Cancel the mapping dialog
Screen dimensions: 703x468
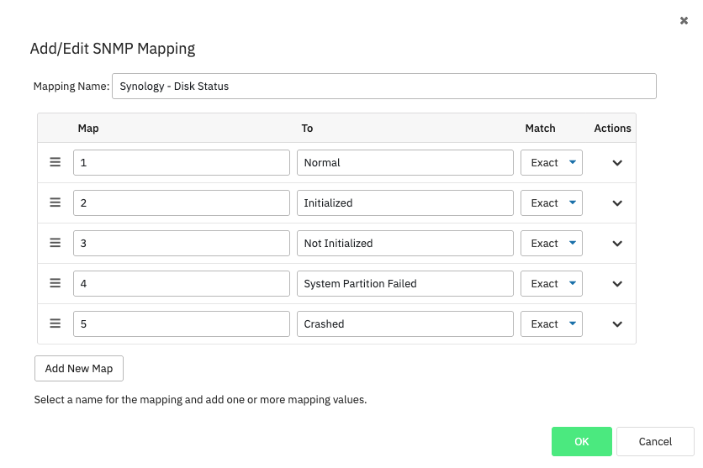(655, 442)
